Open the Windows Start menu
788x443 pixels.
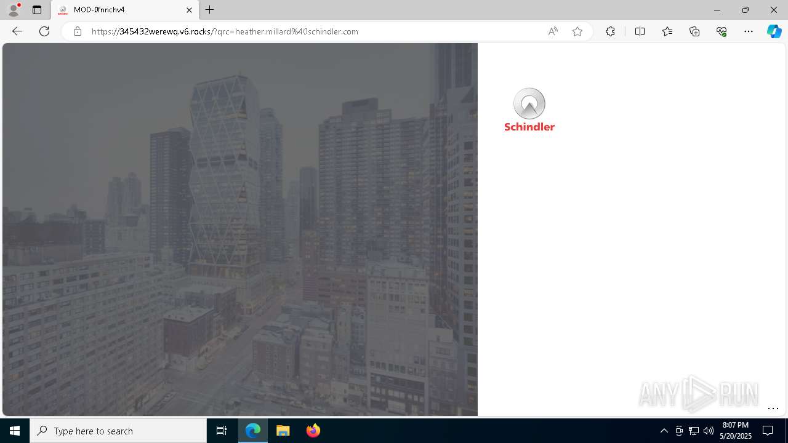point(15,431)
